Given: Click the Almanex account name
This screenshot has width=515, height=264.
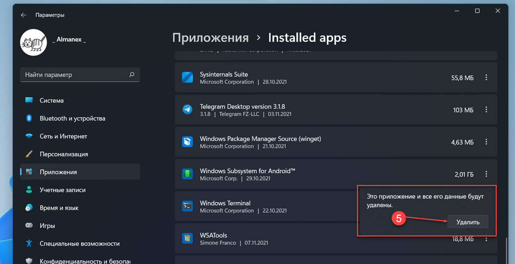Looking at the screenshot, I should (69, 39).
